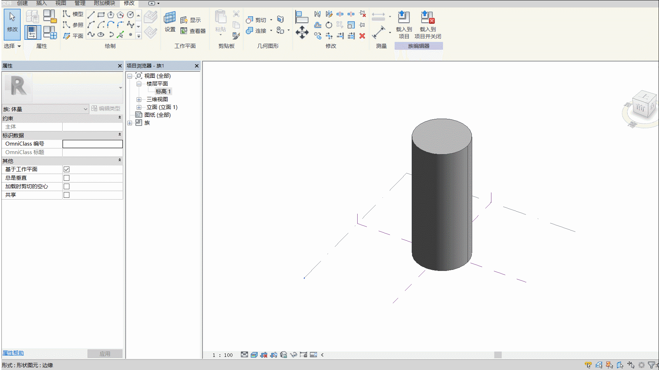Viewport: 659px width, 370px height.
Task: Open the Set work plane tool
Action: [170, 22]
